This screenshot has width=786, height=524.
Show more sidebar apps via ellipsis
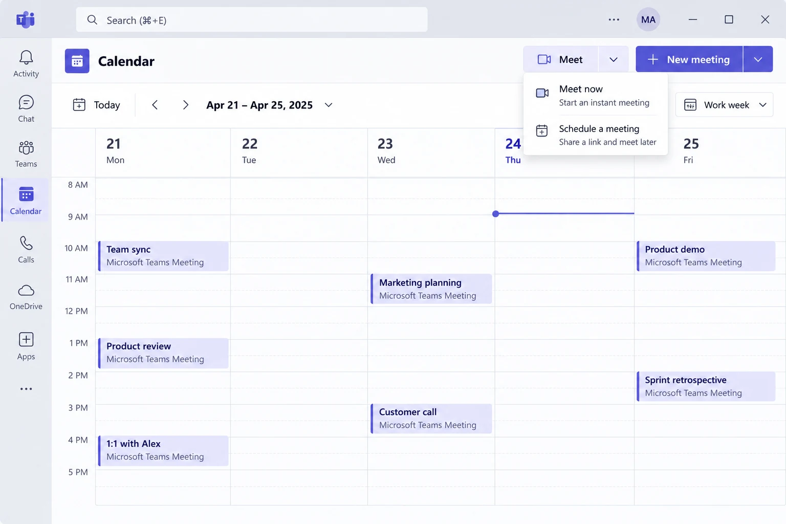pyautogui.click(x=26, y=389)
